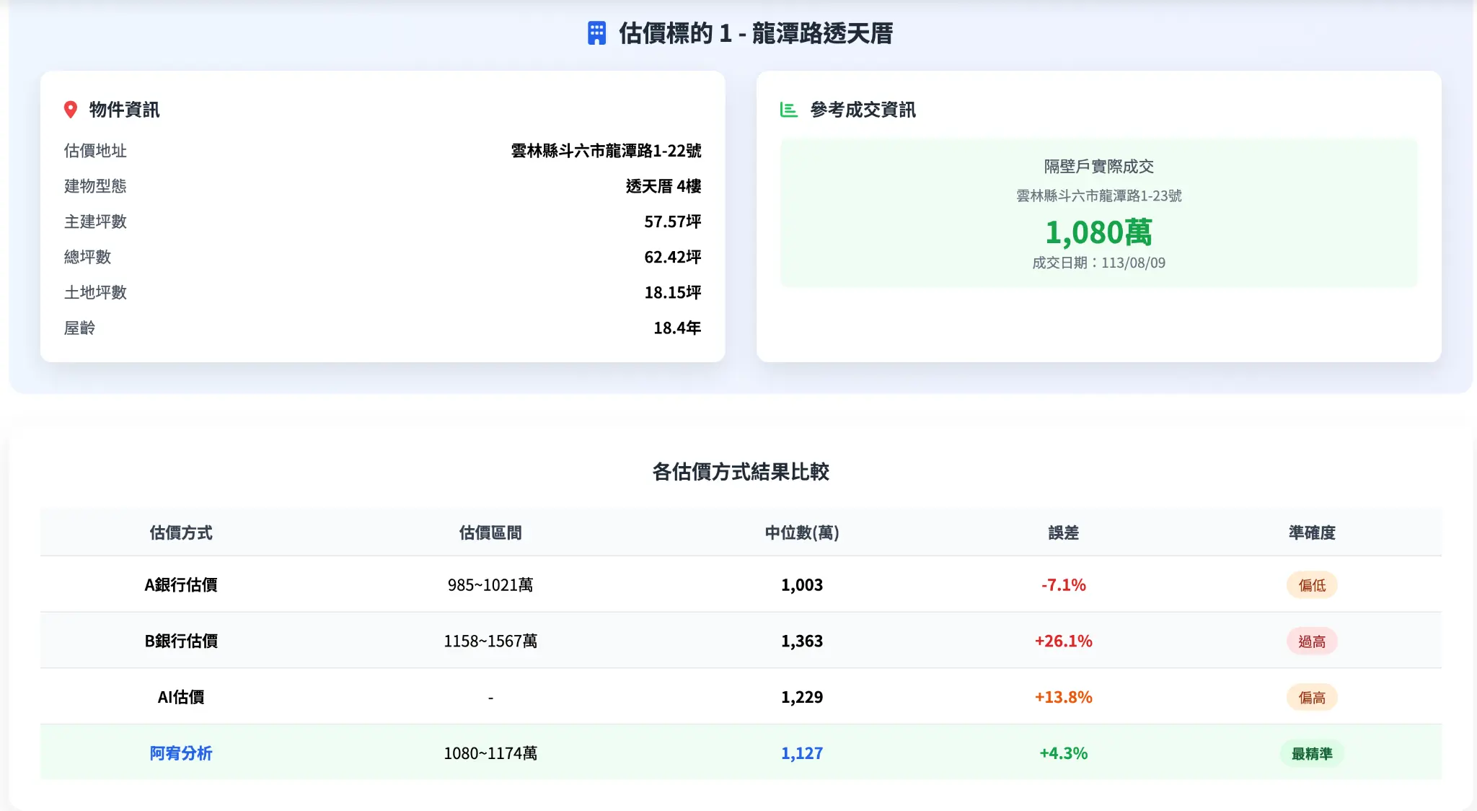1477x811 pixels.
Task: Click the 偏低 accuracy badge for A銀行估價
Action: click(1313, 584)
